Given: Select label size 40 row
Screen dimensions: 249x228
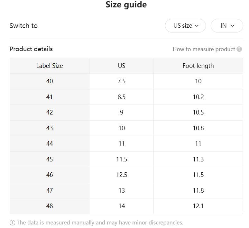Looking at the screenshot, I should (x=50, y=81).
